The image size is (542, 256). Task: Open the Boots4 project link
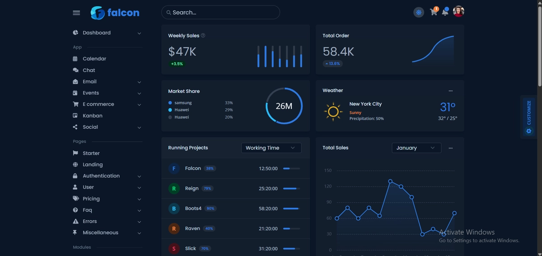(x=193, y=208)
